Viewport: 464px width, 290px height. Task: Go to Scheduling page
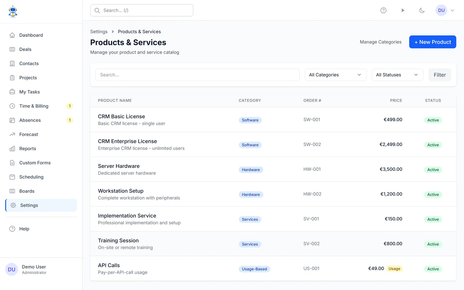(x=41, y=177)
